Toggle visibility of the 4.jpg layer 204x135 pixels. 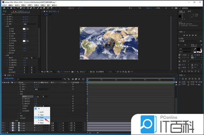[x=3, y=130]
